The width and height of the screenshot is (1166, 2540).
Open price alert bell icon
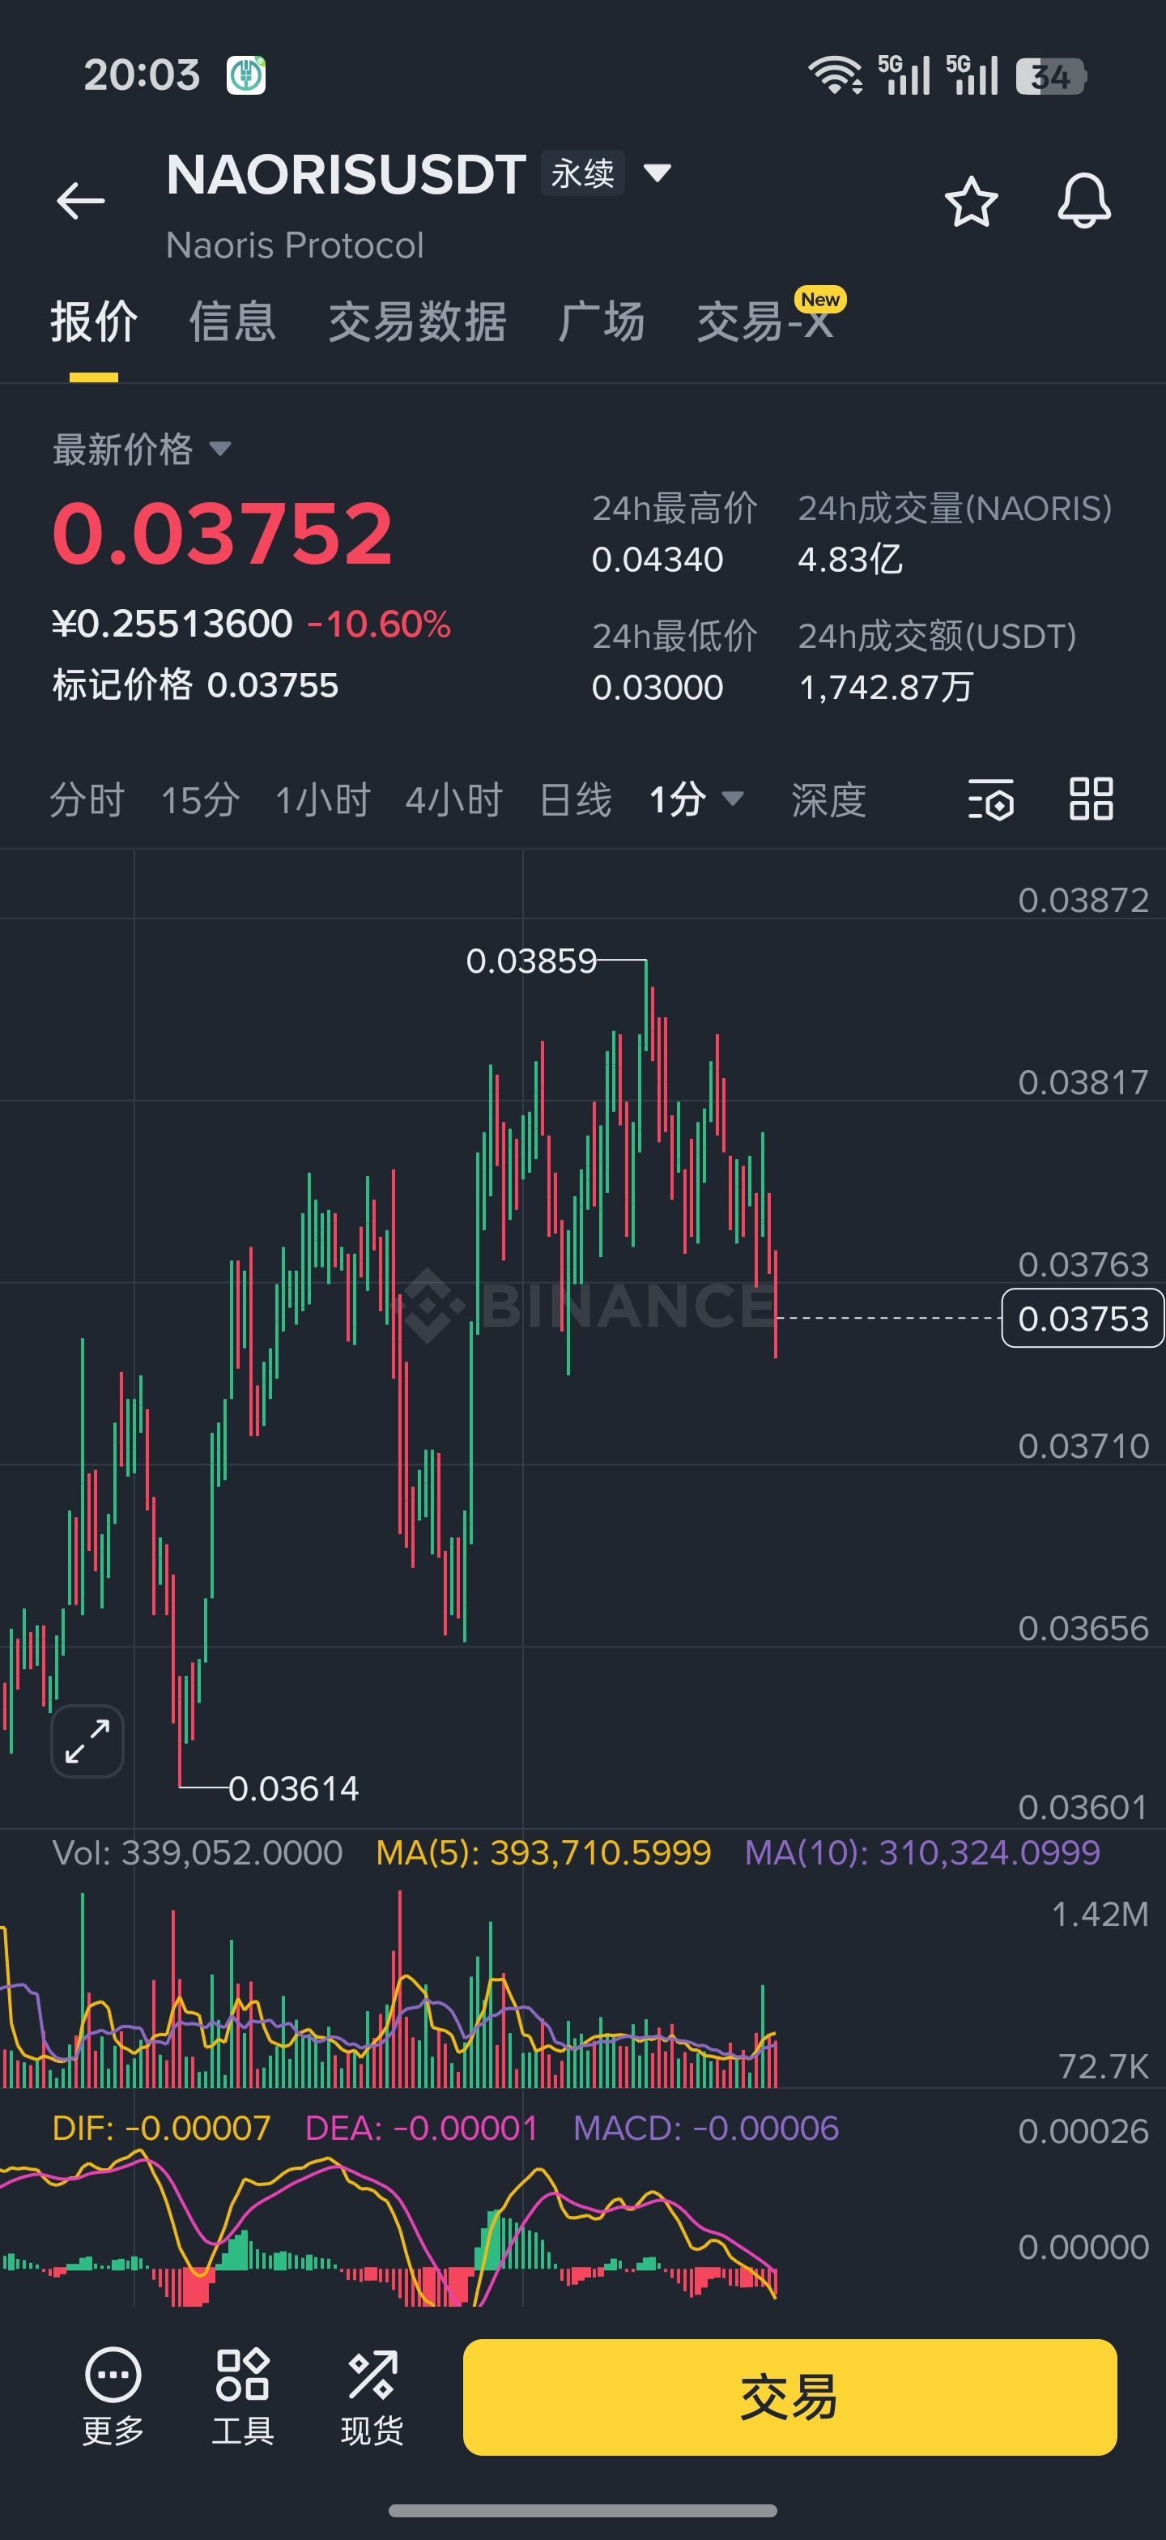[x=1084, y=201]
